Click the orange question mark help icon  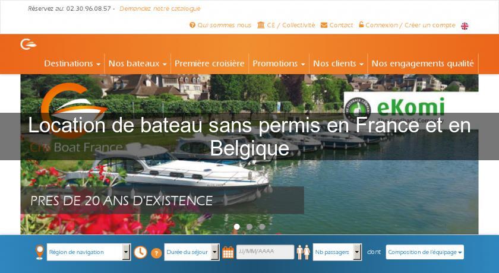156,253
